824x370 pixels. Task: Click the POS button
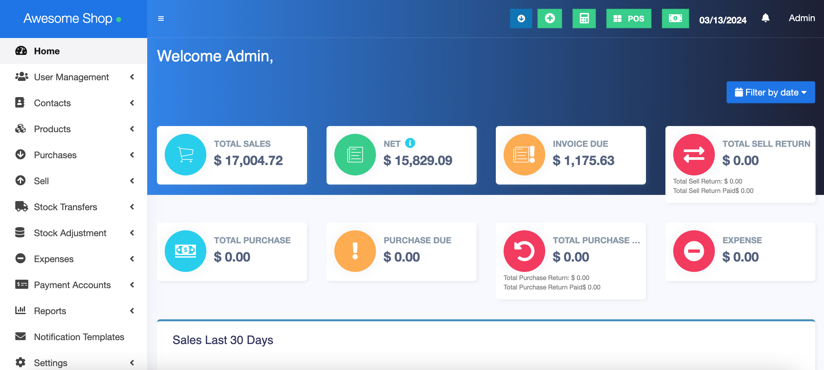click(628, 19)
